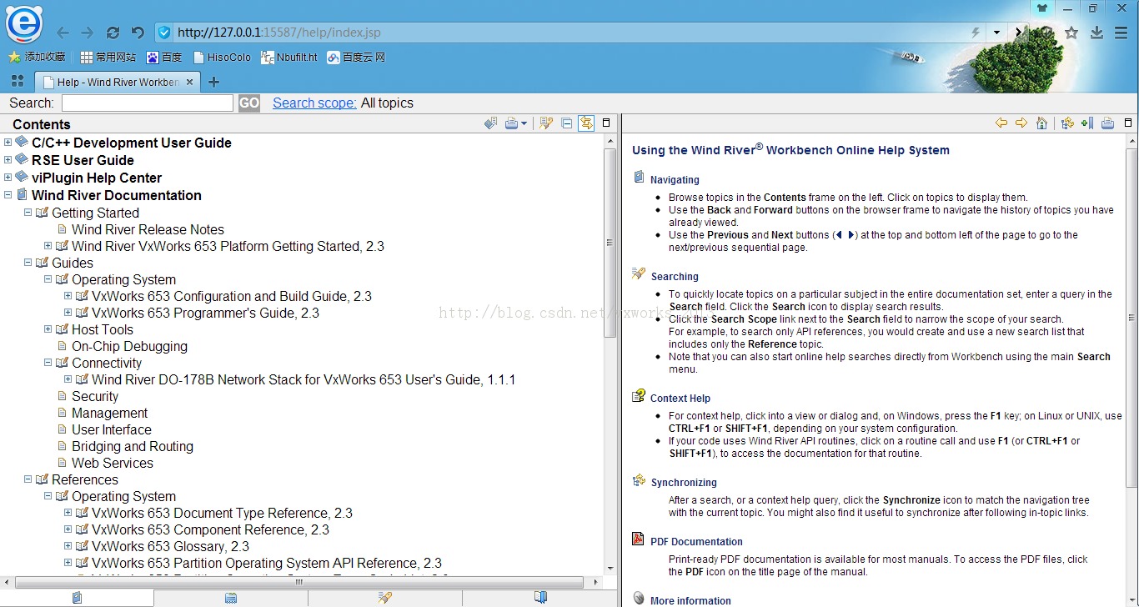Click the Print Page icon in topic toolbar
This screenshot has width=1139, height=607.
pos(1107,123)
